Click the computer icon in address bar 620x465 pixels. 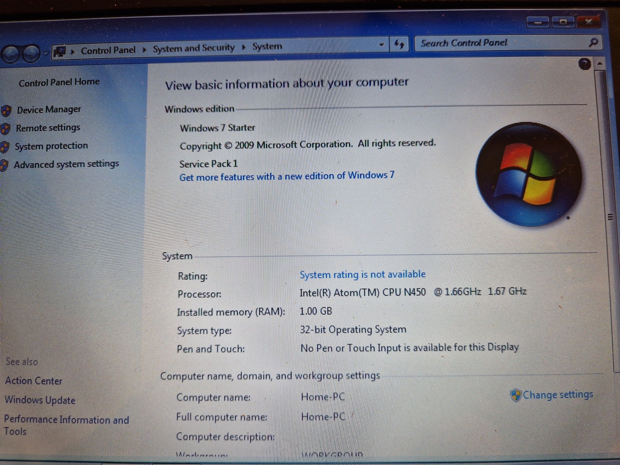60,51
